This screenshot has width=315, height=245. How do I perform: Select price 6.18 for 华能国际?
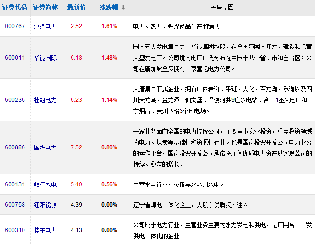coord(76,58)
